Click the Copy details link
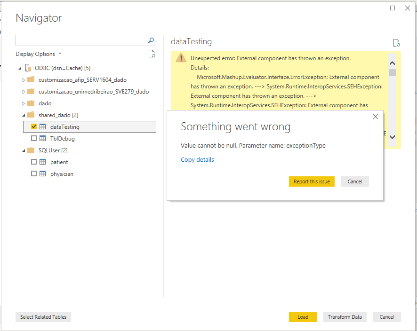417x331 pixels. 197,160
